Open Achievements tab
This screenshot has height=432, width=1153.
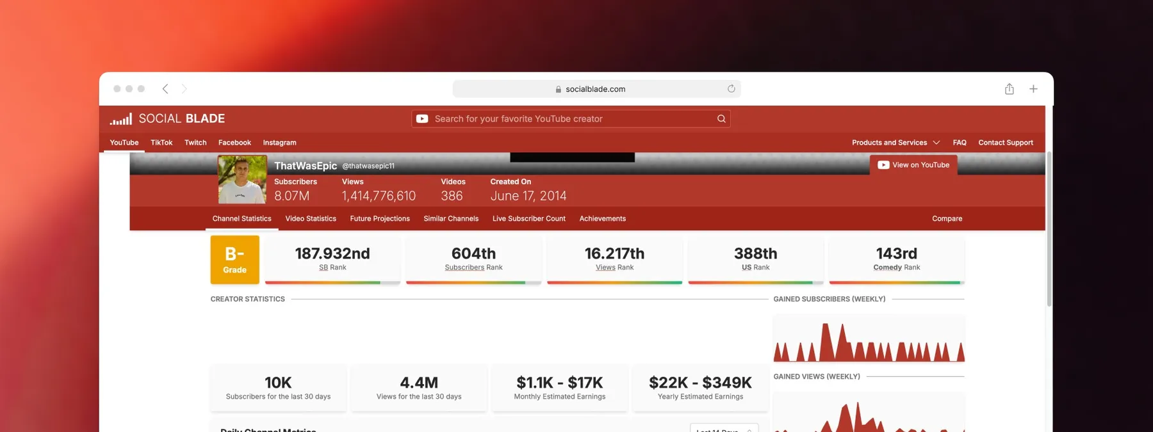click(x=603, y=218)
